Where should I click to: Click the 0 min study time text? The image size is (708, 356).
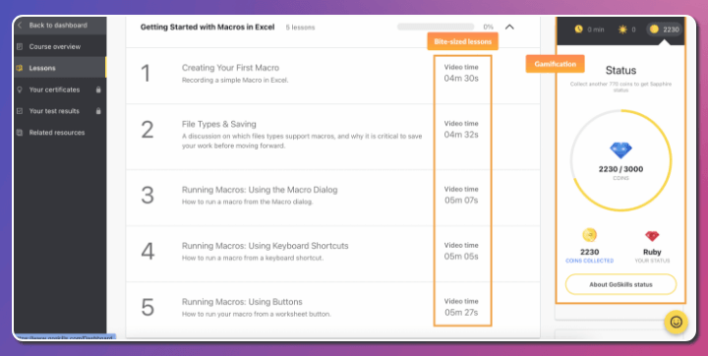point(596,30)
